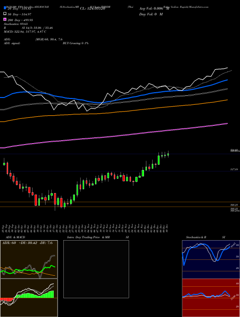Open the blue Stochastics chart thumbnail
Image resolution: width=240 pixels, height=317 pixels.
tap(211, 259)
